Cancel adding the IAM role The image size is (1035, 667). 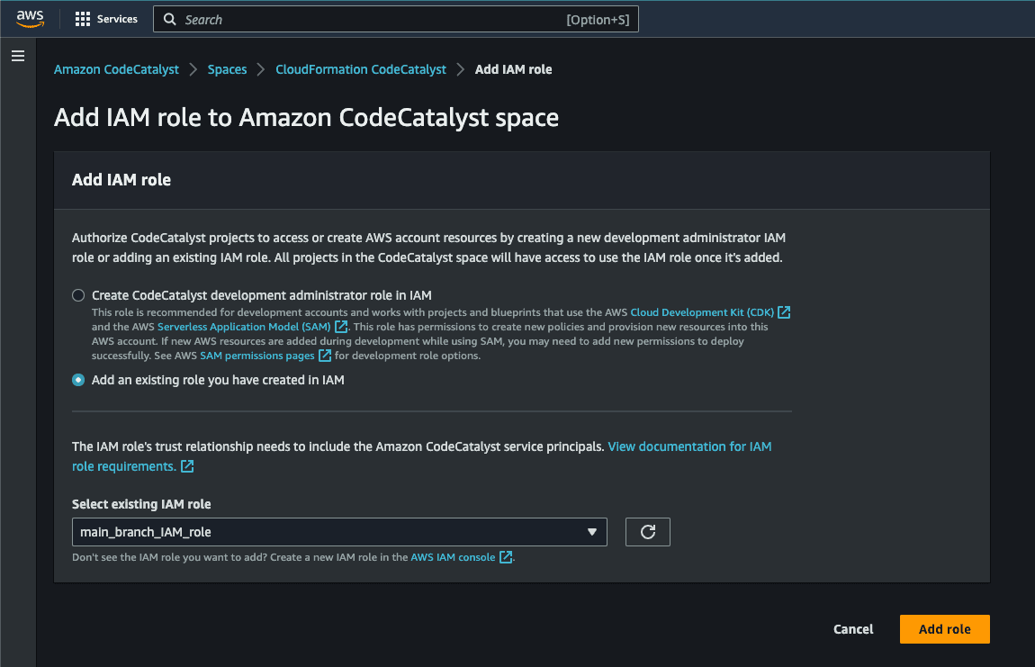pyautogui.click(x=853, y=629)
